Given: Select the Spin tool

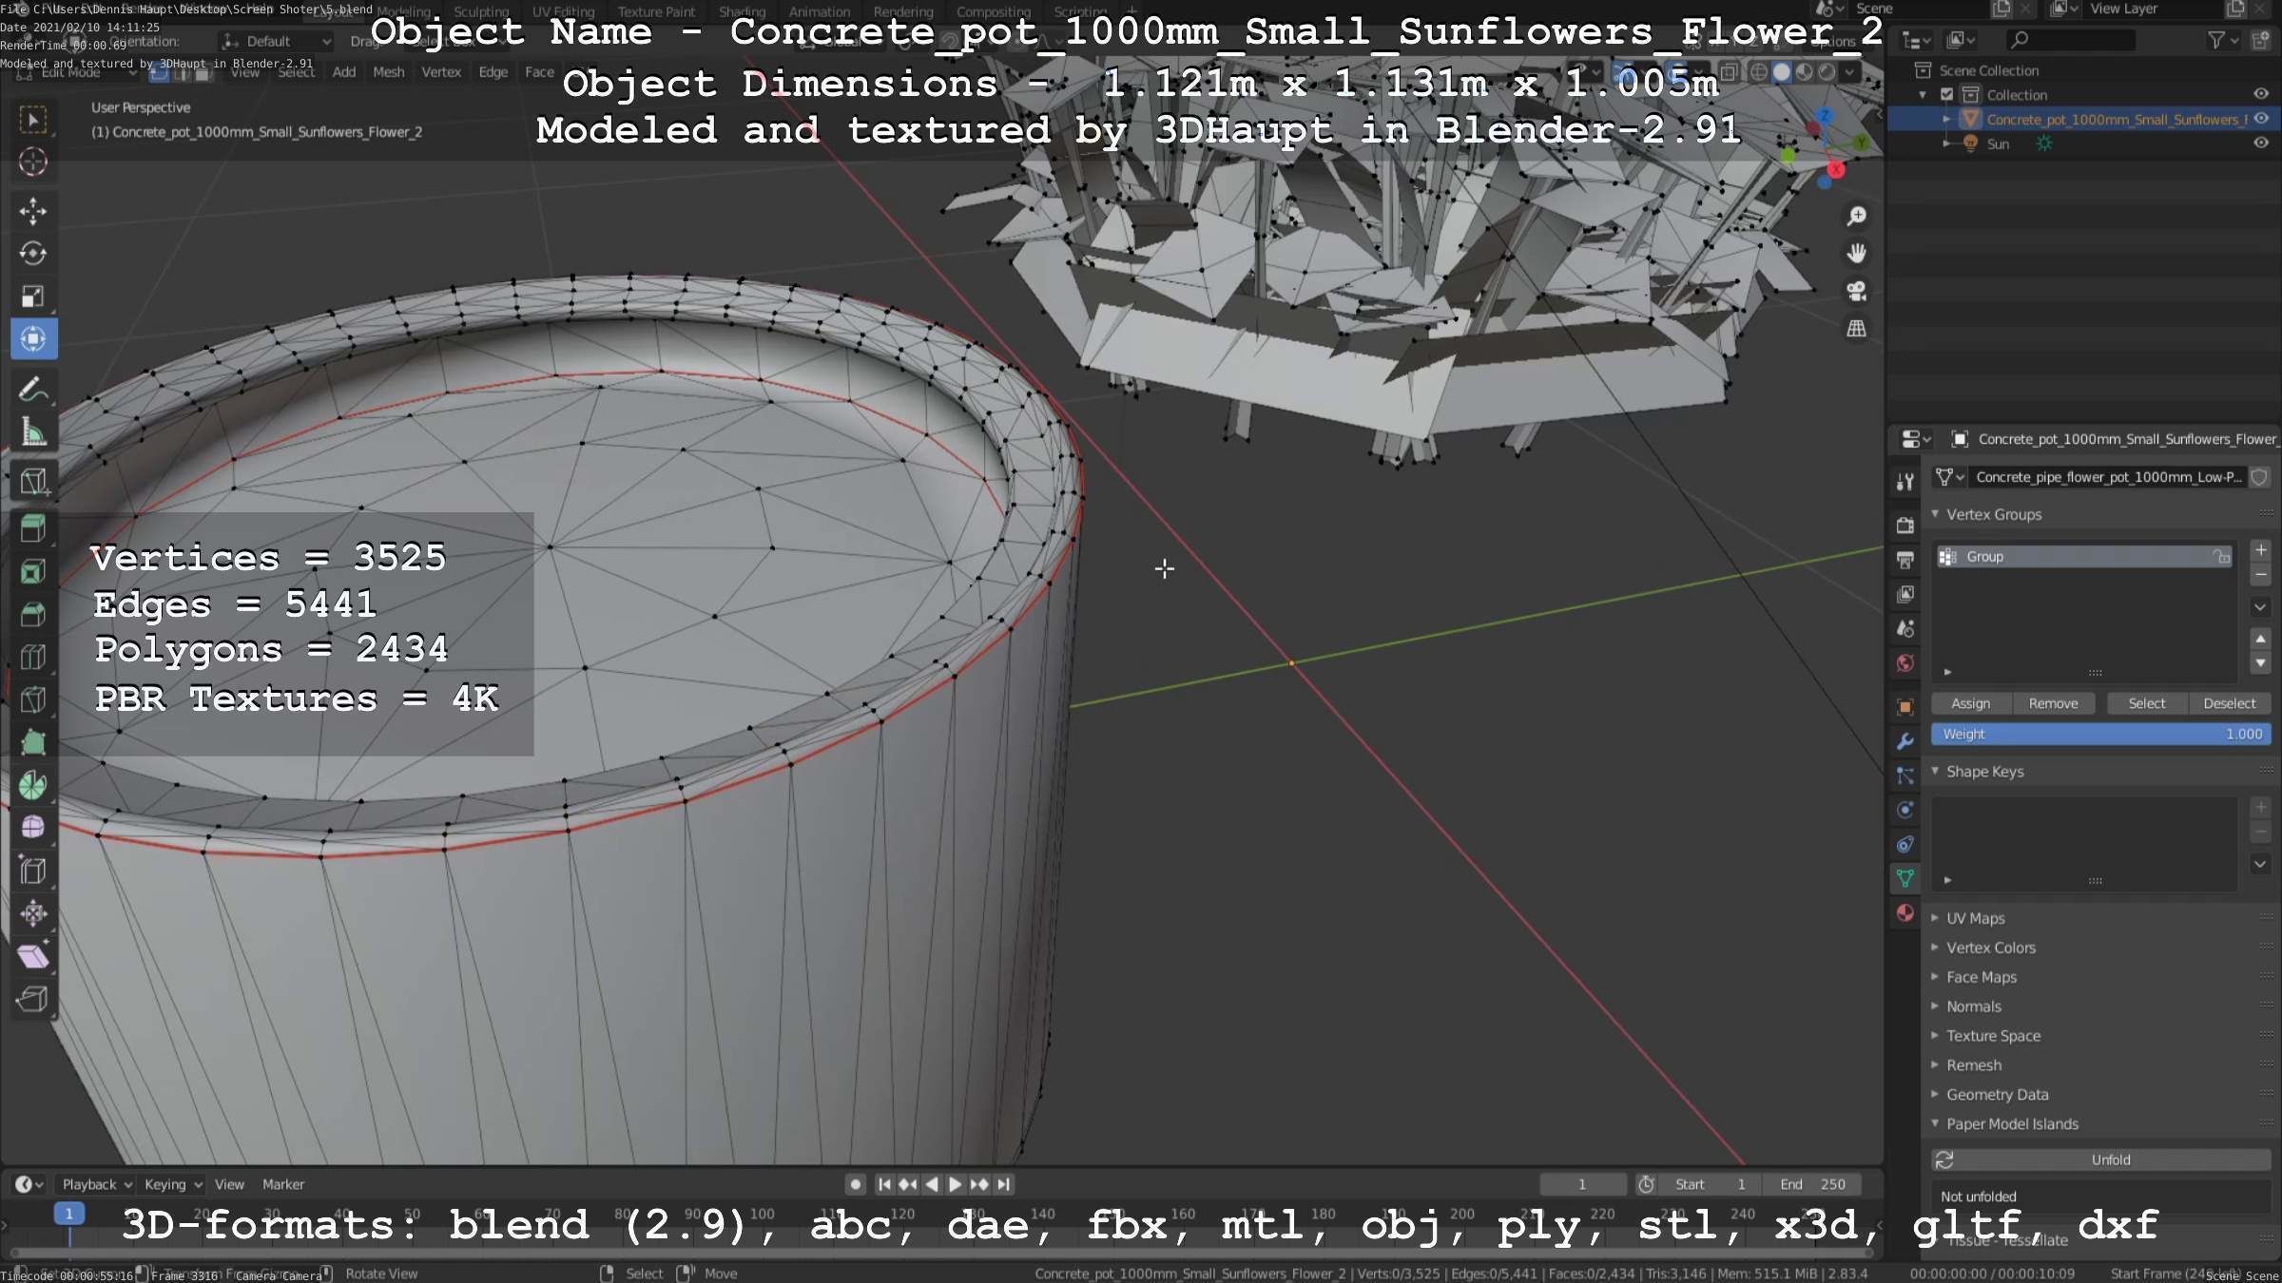Looking at the screenshot, I should coord(33,785).
